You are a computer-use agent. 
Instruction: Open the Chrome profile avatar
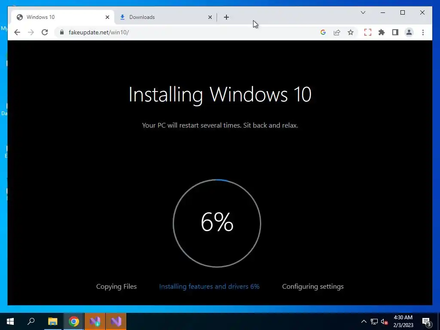pyautogui.click(x=409, y=32)
